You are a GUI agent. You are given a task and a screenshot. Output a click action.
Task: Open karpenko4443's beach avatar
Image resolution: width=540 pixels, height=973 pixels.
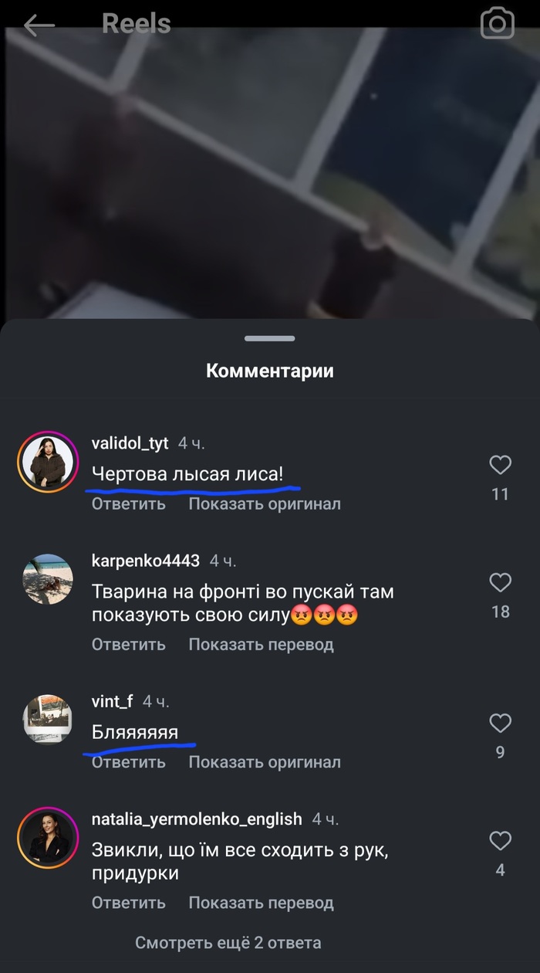click(48, 579)
